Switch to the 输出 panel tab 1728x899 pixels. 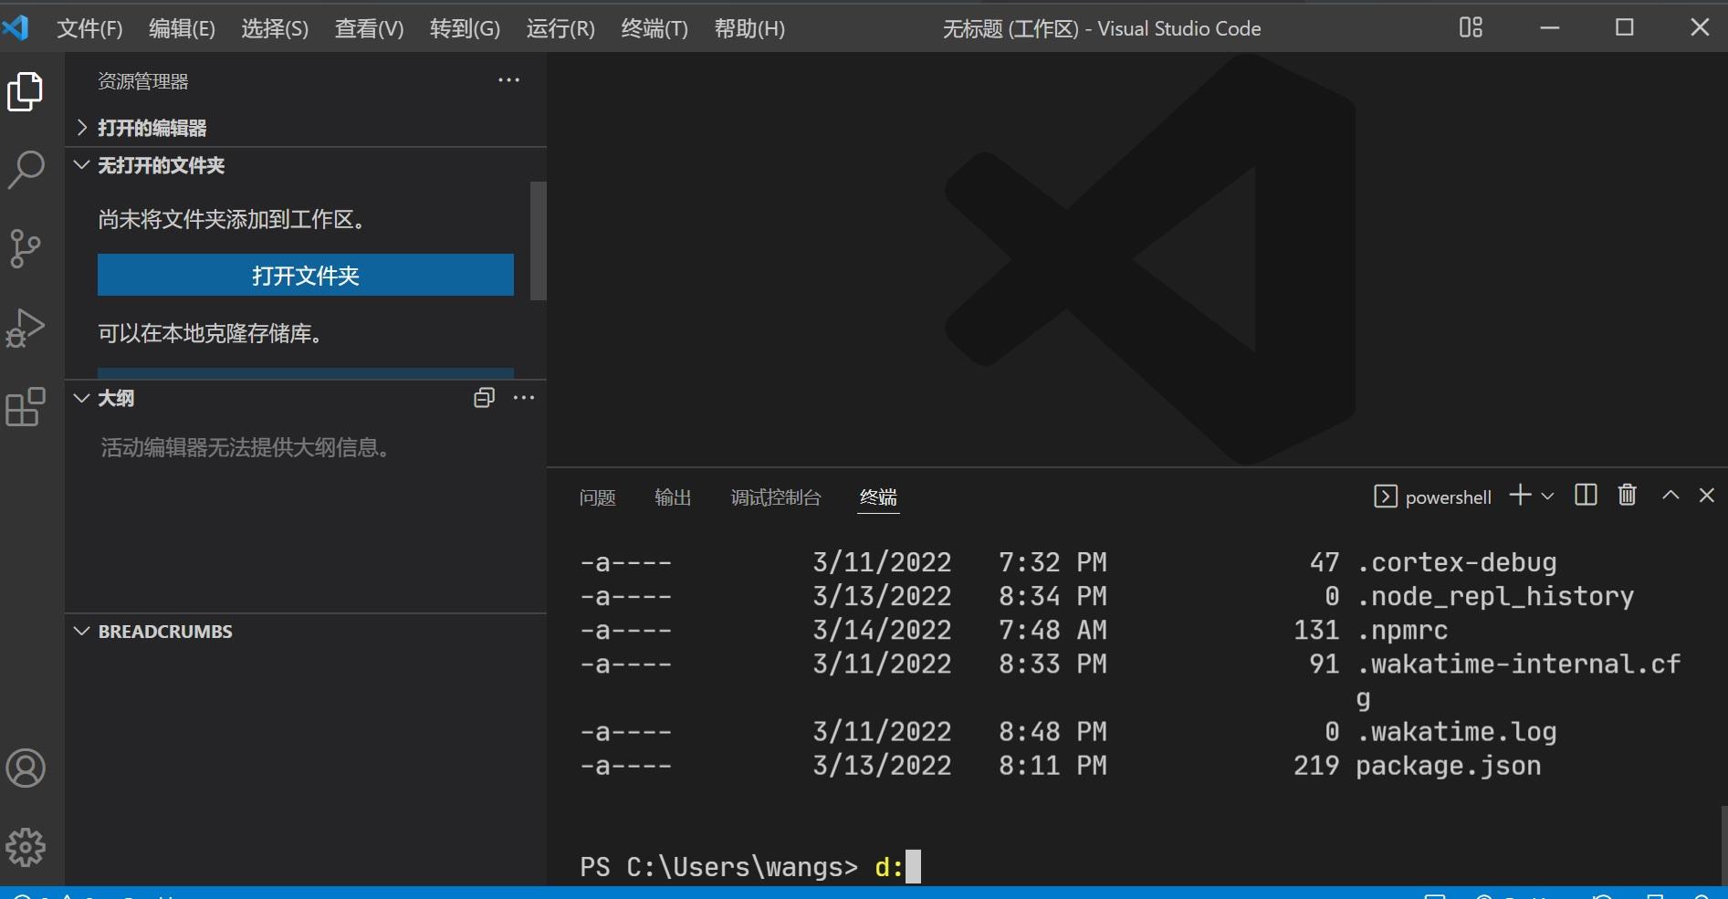(x=673, y=497)
